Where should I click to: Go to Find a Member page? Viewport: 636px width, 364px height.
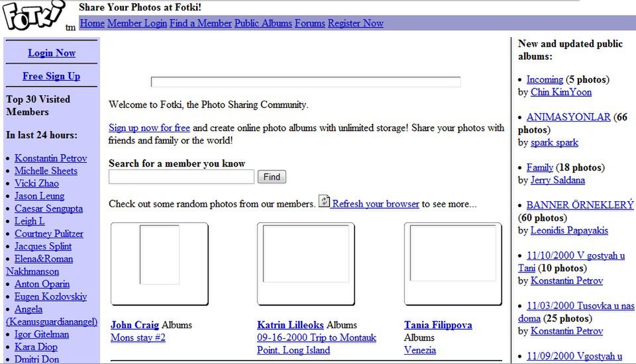click(x=200, y=23)
